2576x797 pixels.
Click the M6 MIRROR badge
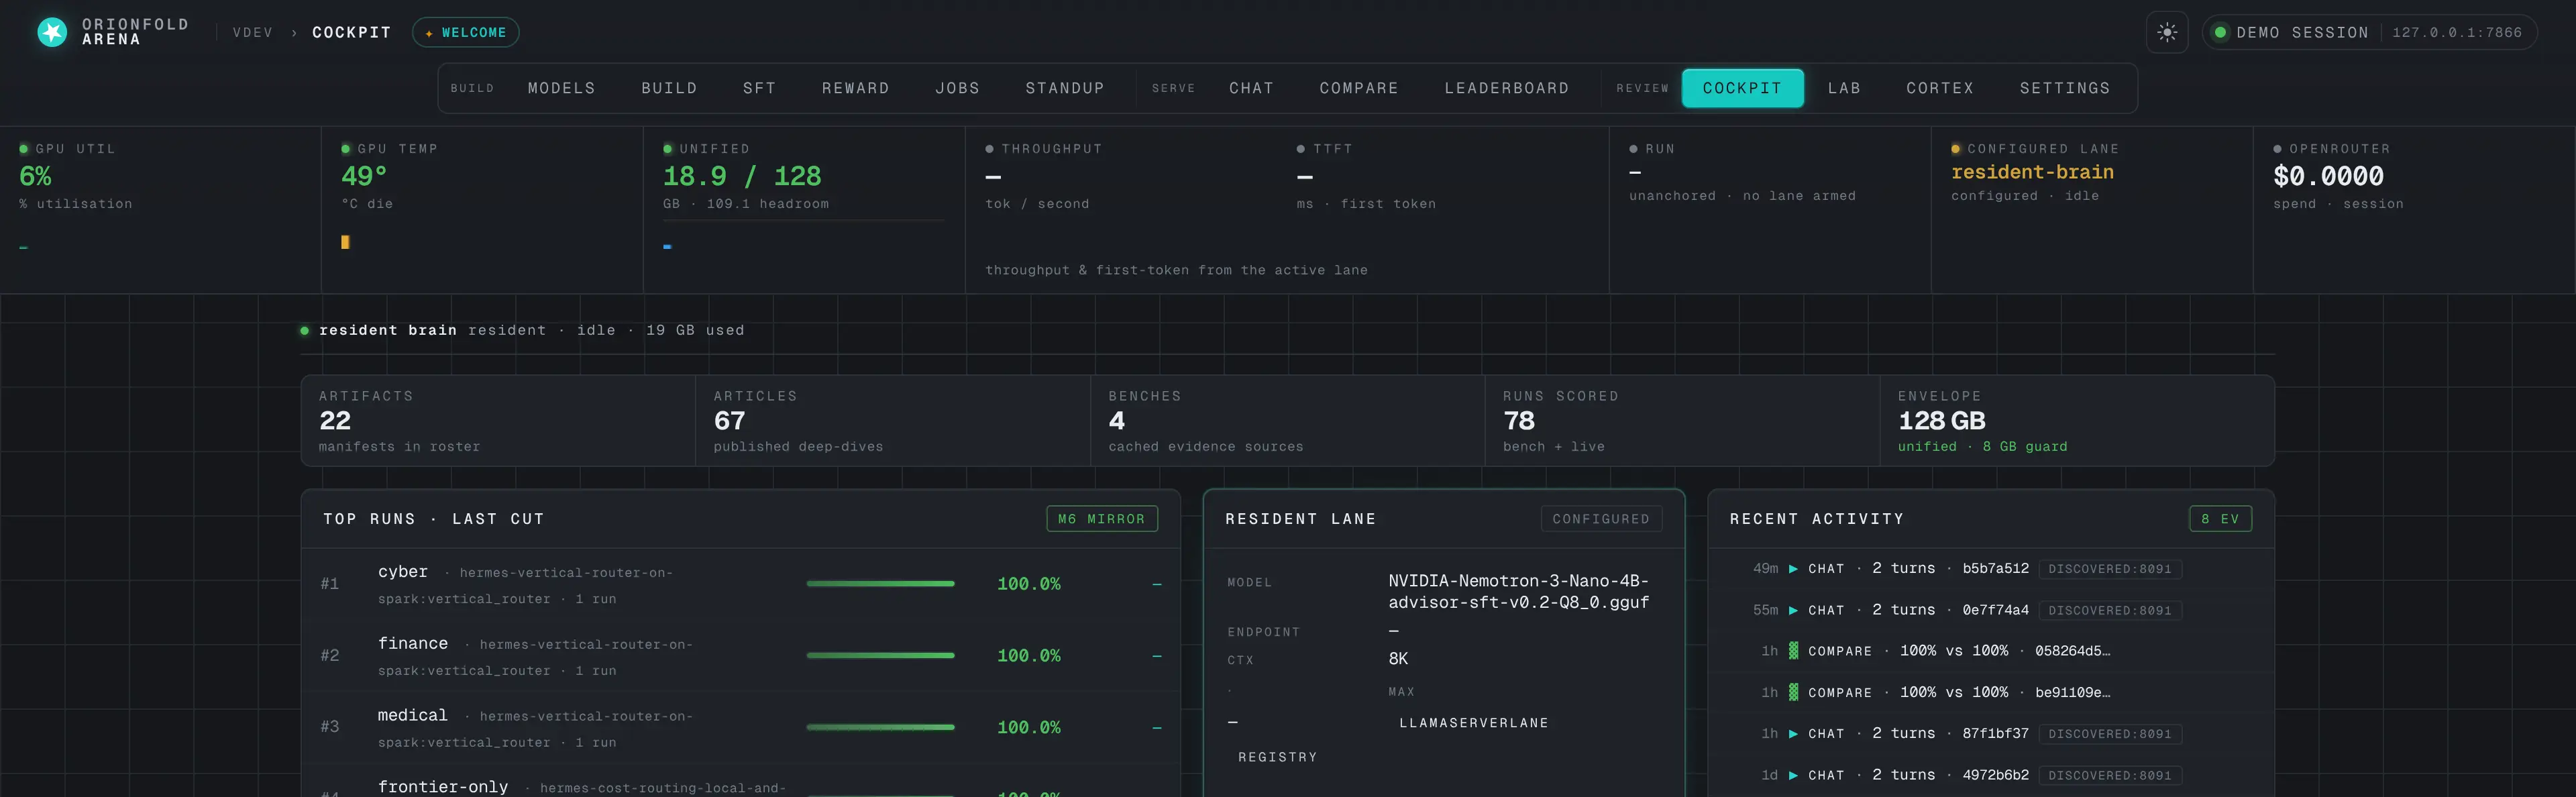click(1101, 519)
